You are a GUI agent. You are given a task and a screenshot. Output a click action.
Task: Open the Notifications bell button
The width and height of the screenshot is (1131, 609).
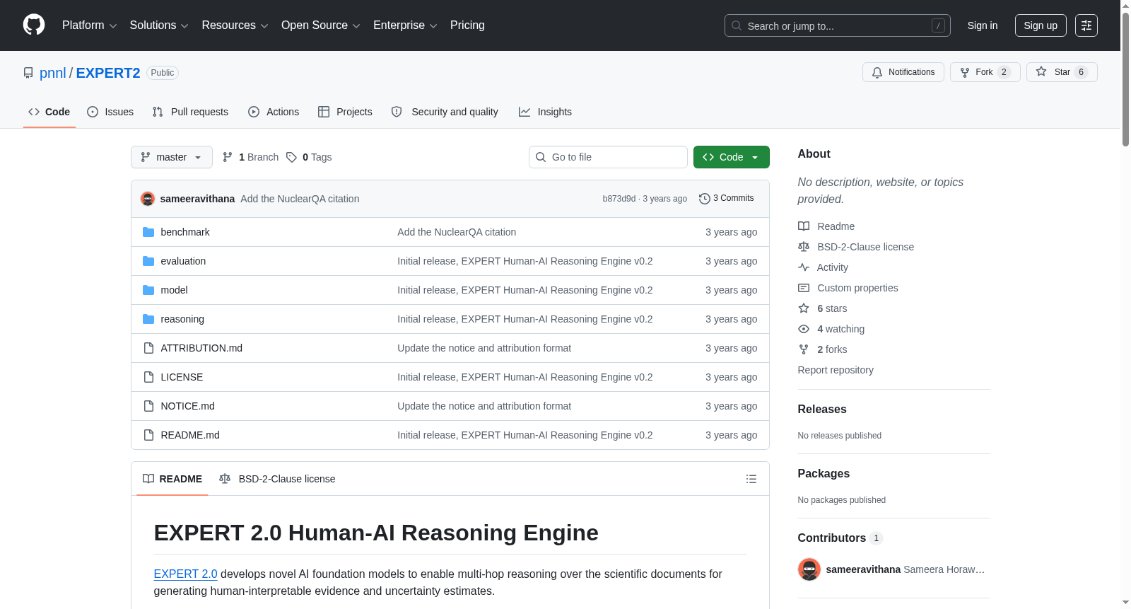[903, 72]
